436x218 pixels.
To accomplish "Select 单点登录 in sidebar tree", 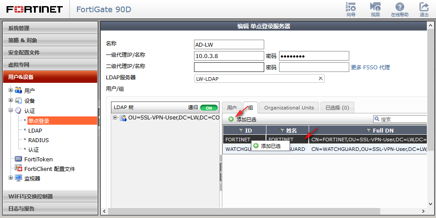I will click(x=62, y=121).
